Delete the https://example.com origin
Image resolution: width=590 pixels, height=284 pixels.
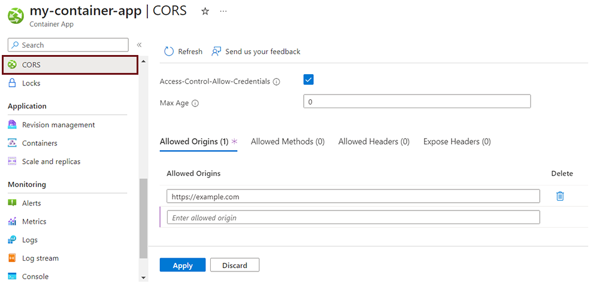[x=560, y=196]
